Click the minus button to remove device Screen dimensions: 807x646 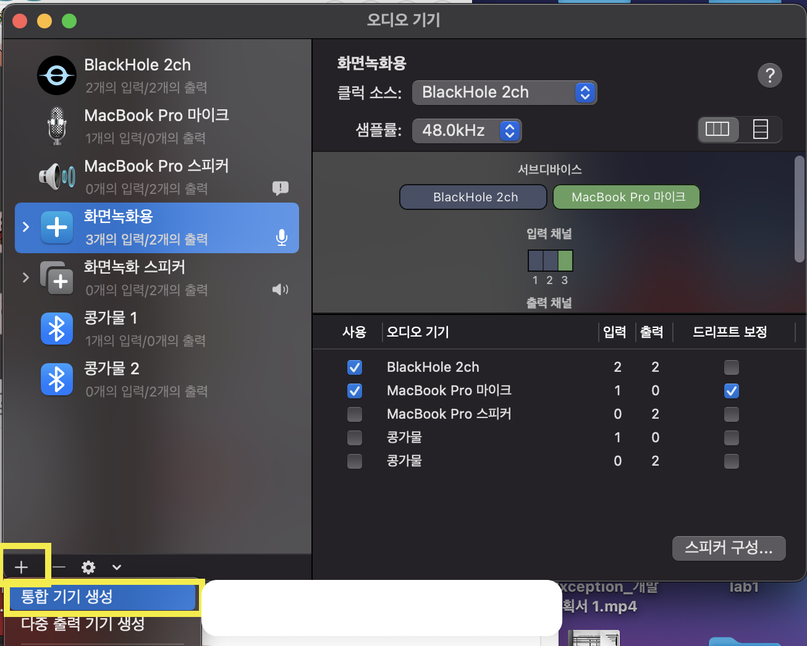click(59, 567)
